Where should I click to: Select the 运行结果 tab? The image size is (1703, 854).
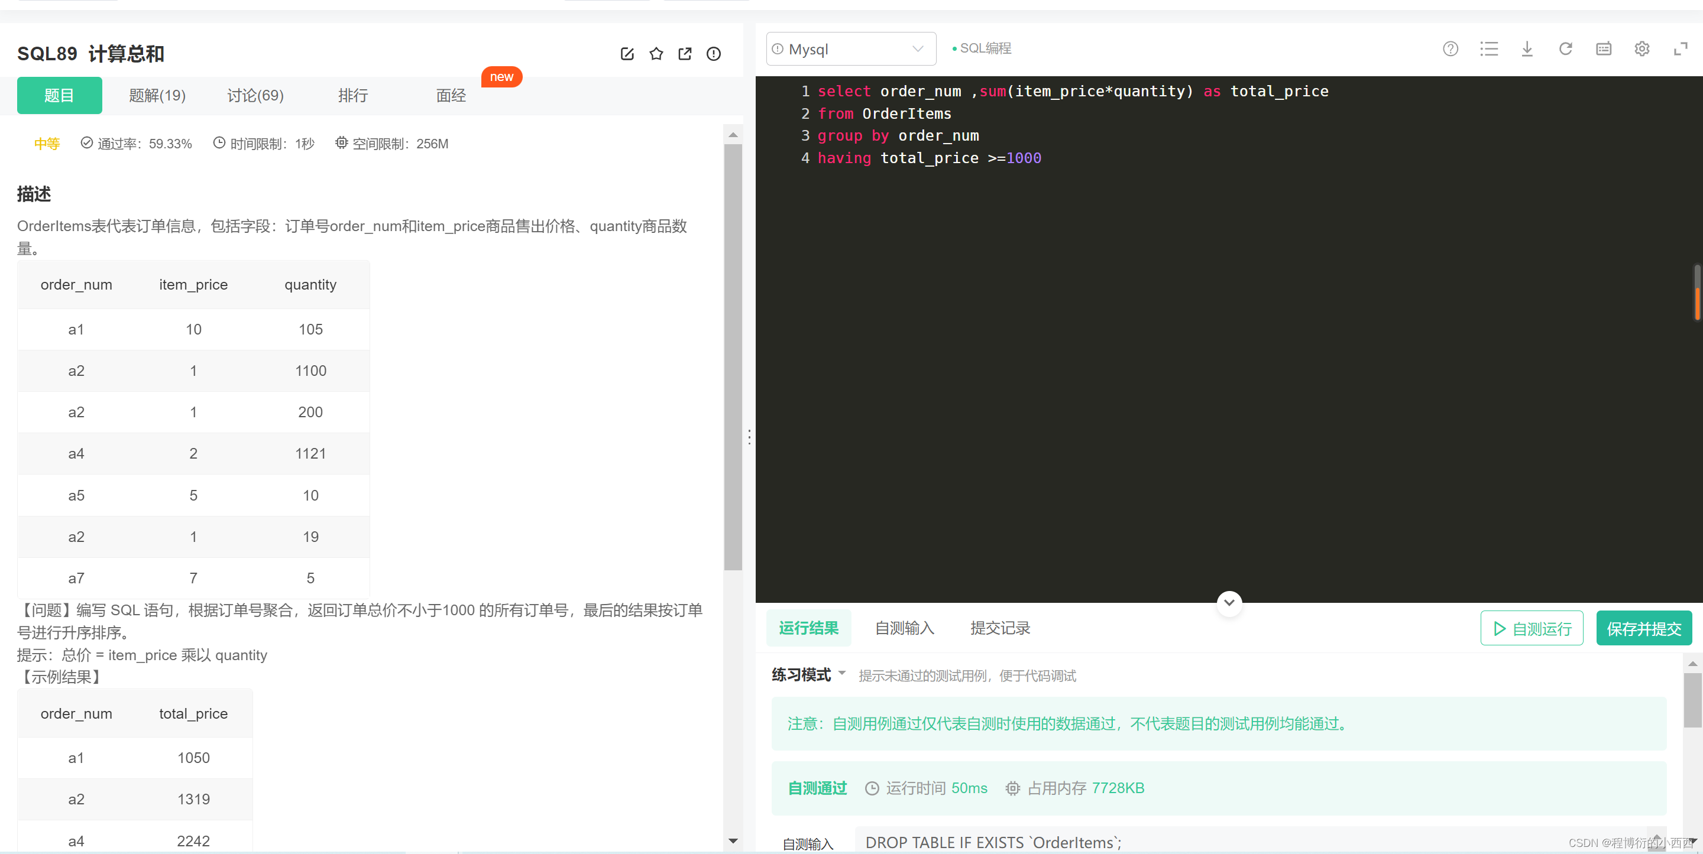(808, 628)
